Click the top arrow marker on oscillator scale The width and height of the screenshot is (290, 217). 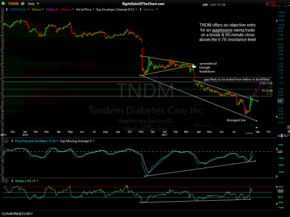click(276, 149)
